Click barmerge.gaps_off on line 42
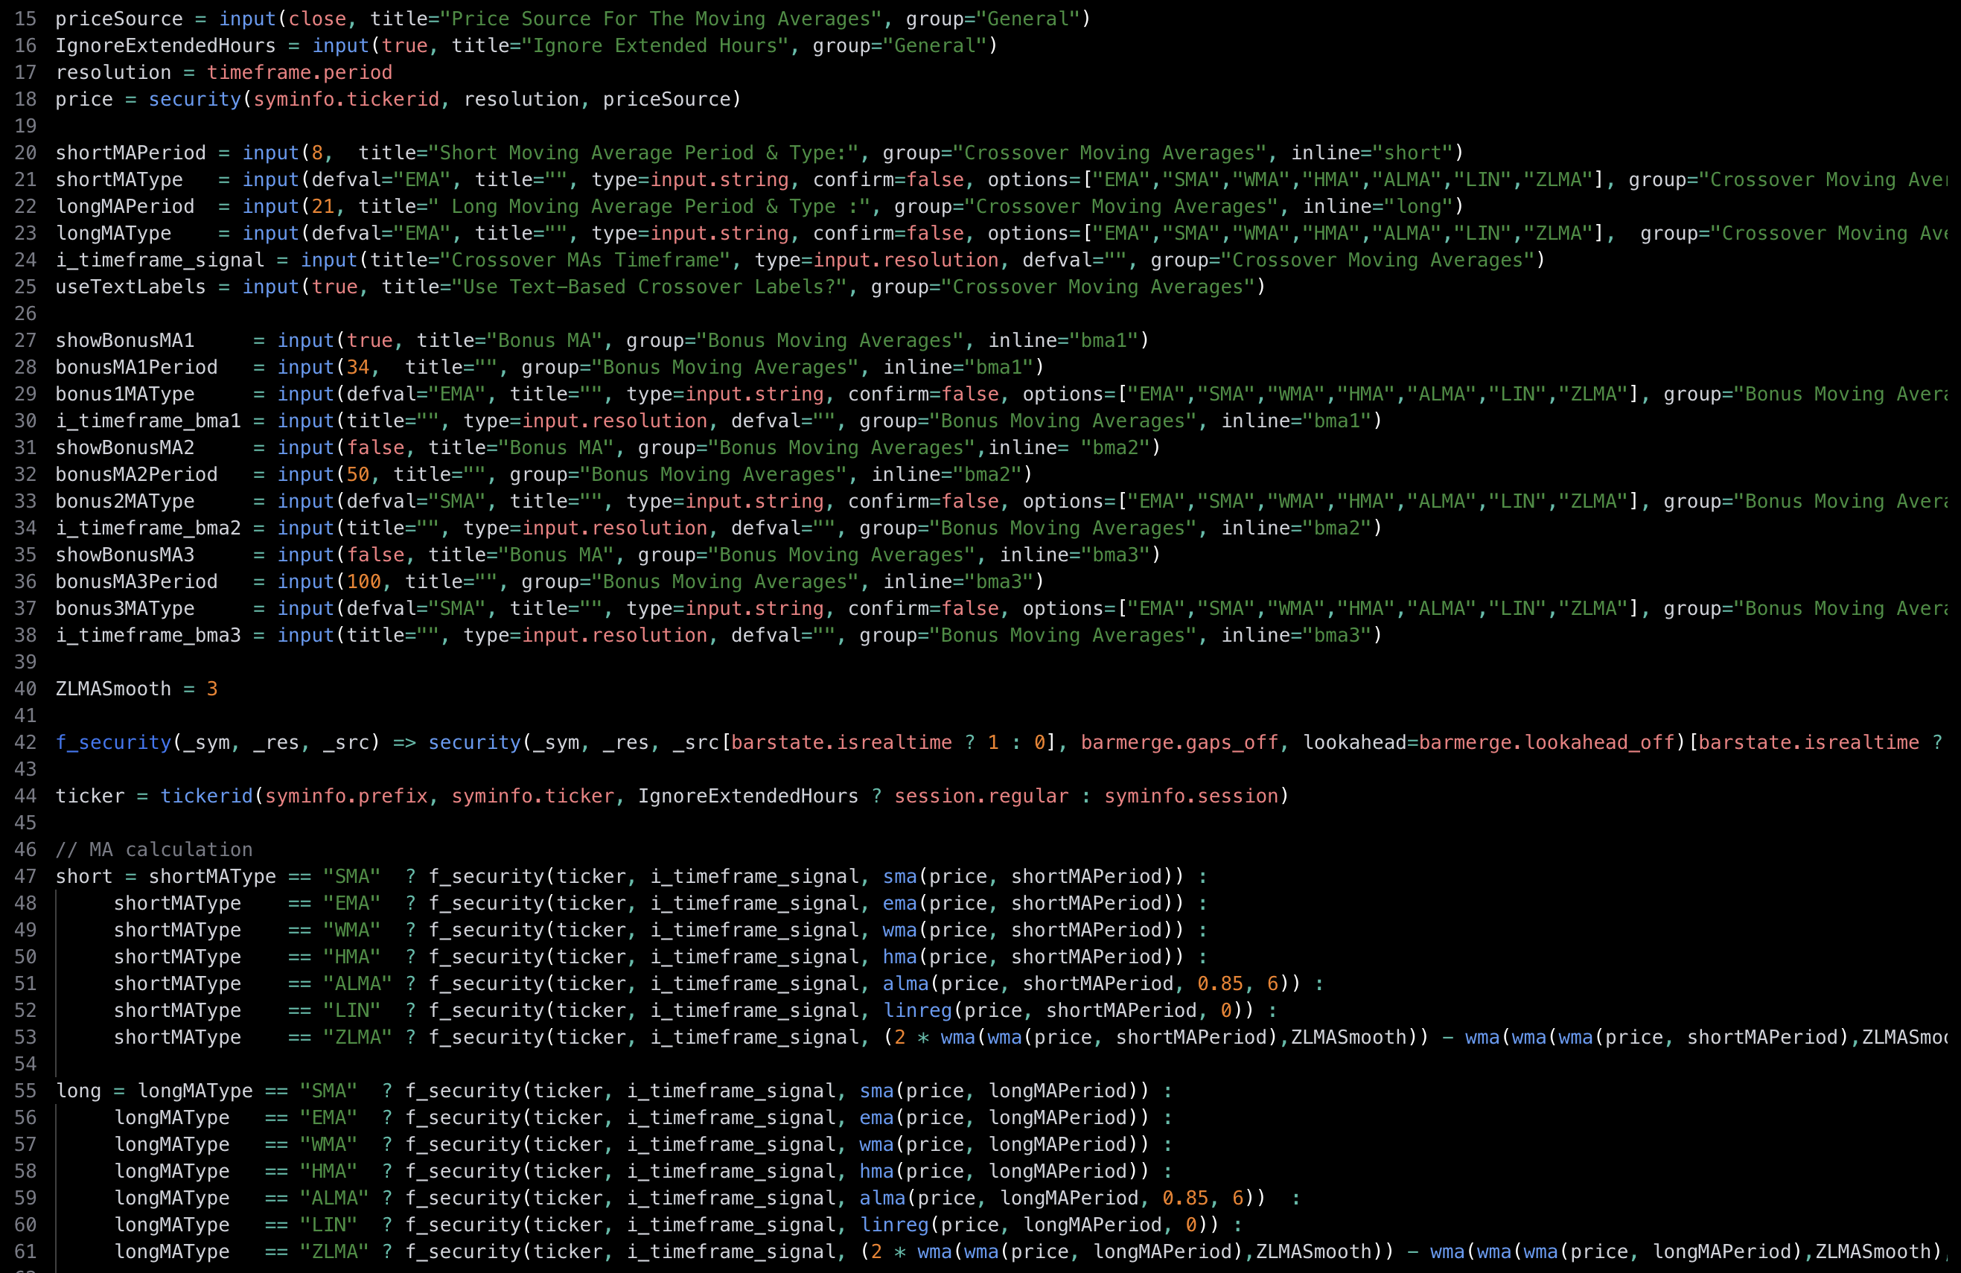This screenshot has height=1273, width=1961. (x=1179, y=741)
